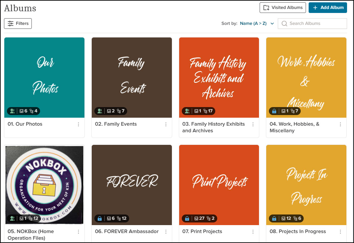The width and height of the screenshot is (354, 243).
Task: Open Visited Albums
Action: click(283, 8)
